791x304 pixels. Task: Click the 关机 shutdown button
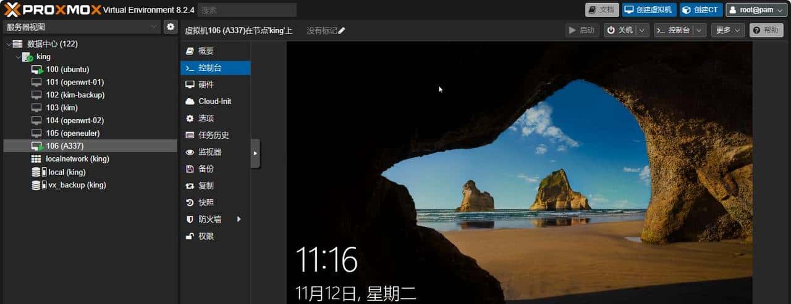pyautogui.click(x=620, y=30)
